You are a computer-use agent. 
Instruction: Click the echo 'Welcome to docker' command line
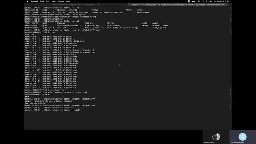[56, 92]
